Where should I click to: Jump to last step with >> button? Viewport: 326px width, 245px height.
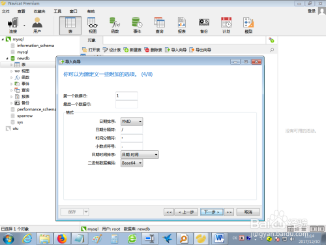point(229,212)
